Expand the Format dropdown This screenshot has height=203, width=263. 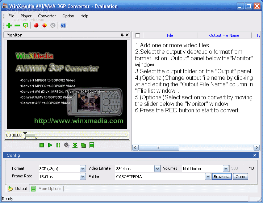click(83, 169)
